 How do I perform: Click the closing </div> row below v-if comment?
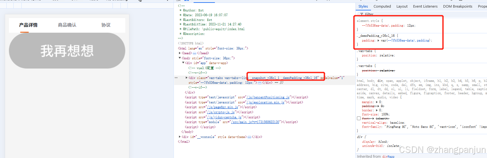click(x=190, y=92)
